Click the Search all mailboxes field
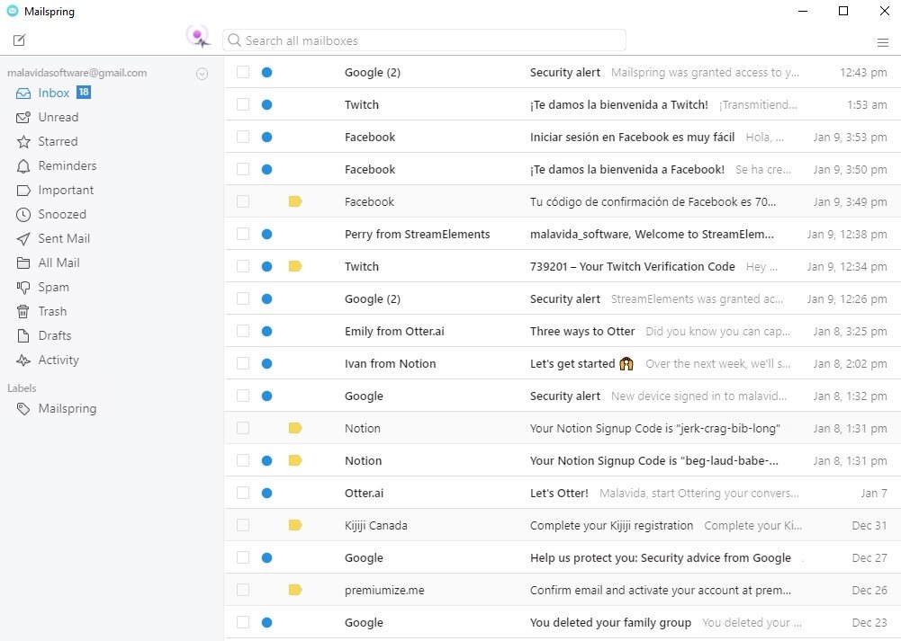The height and width of the screenshot is (641, 901). 424,40
